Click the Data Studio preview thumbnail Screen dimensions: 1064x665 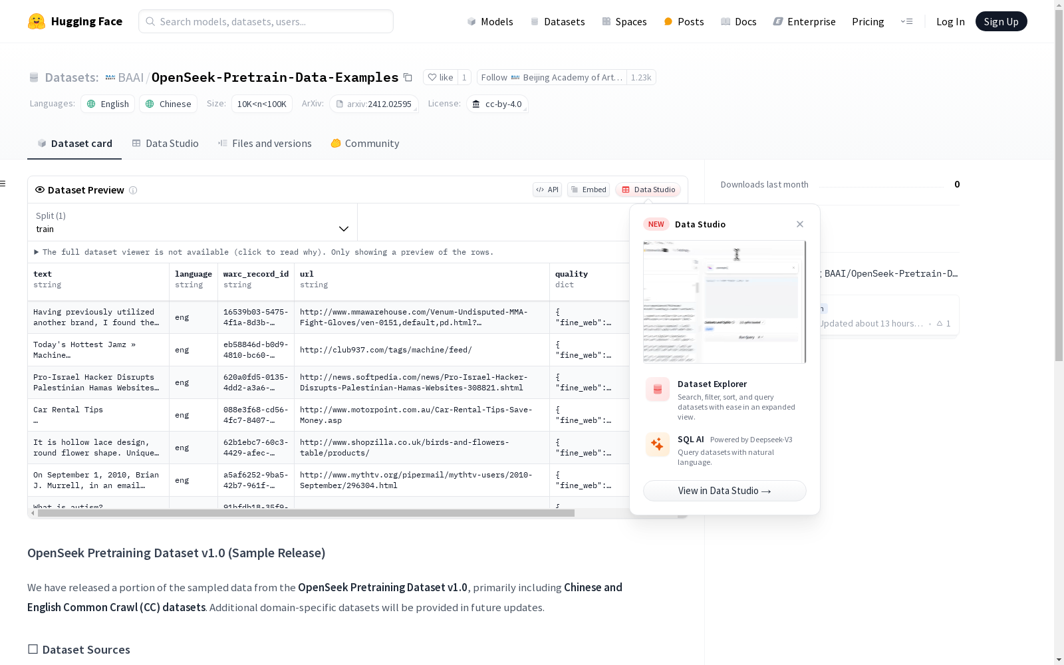click(725, 302)
